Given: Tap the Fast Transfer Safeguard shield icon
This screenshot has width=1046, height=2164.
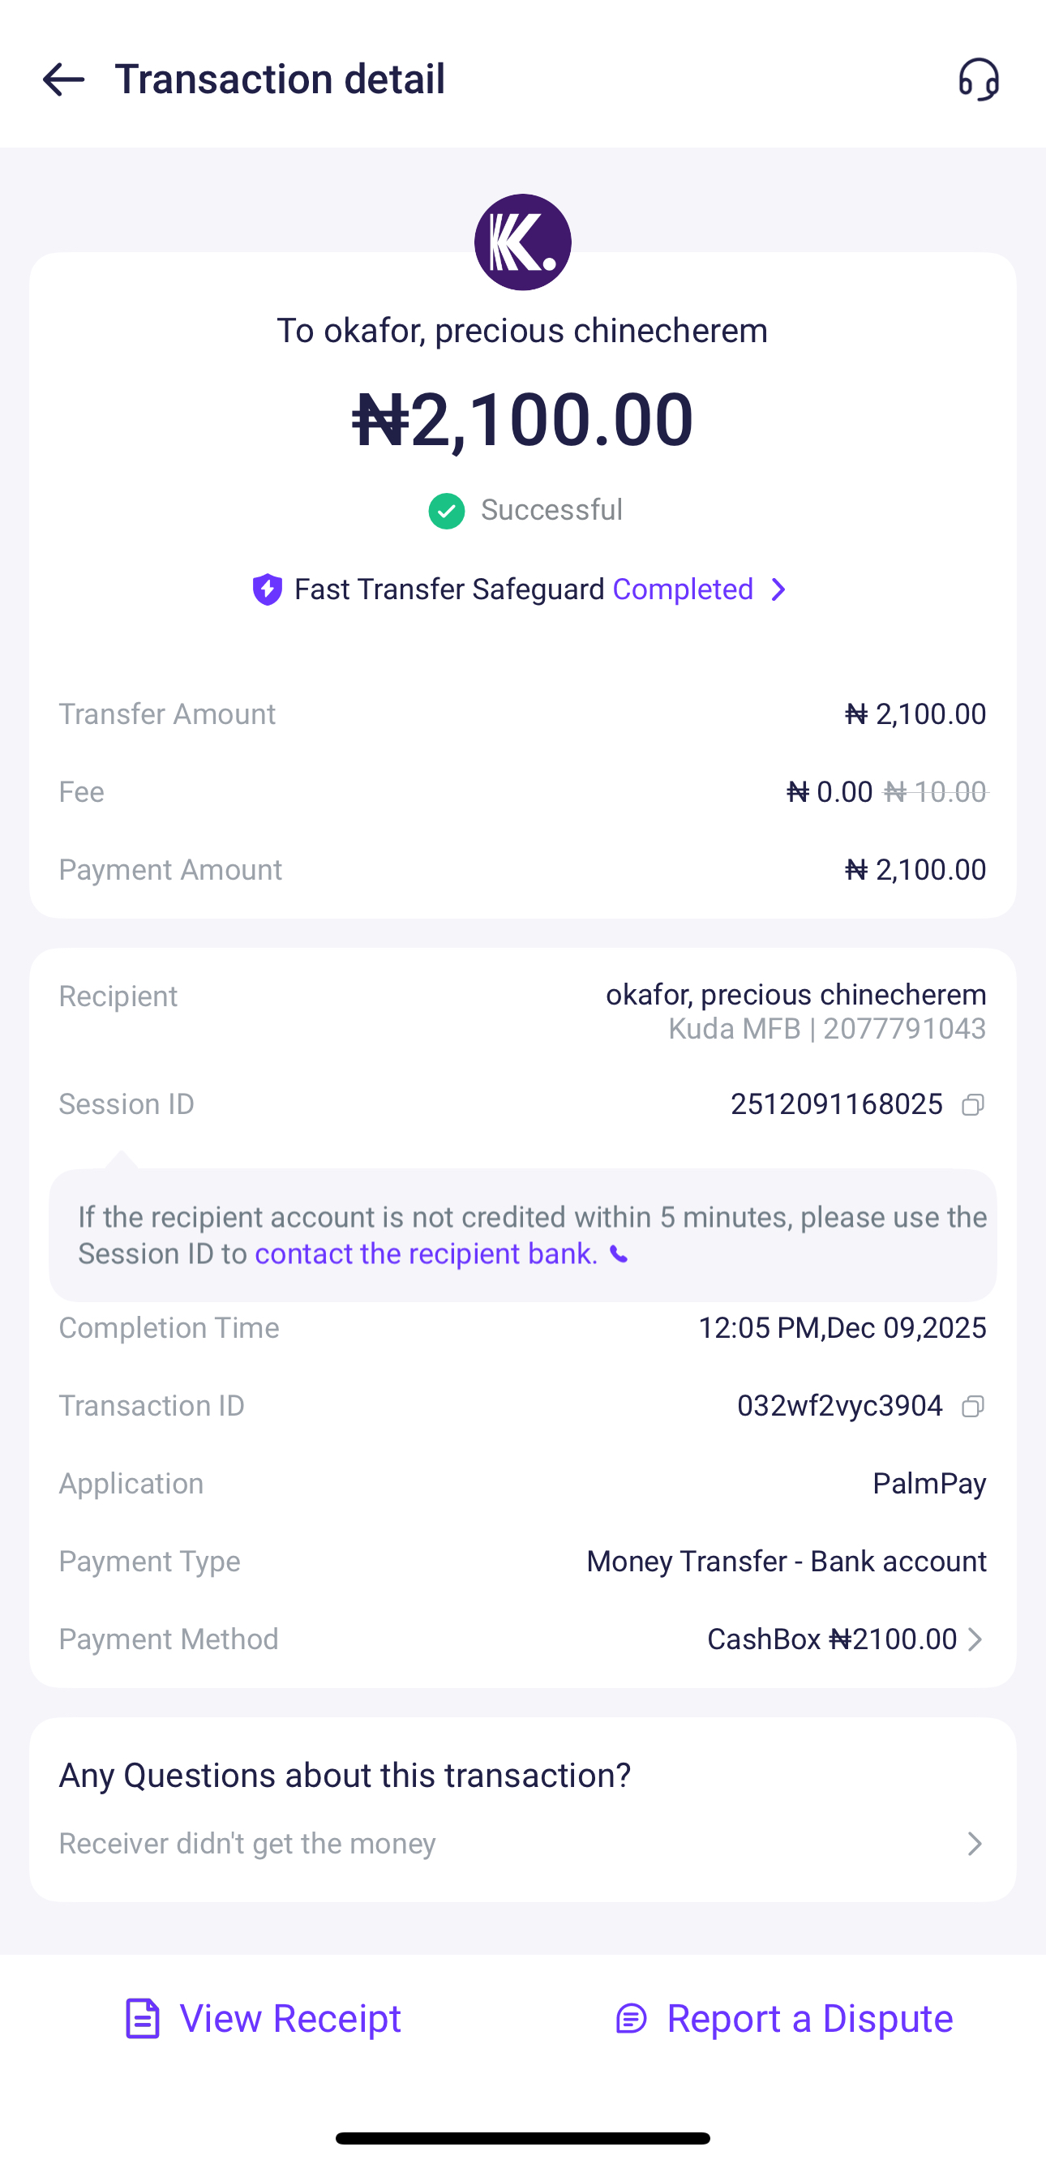Looking at the screenshot, I should point(267,589).
